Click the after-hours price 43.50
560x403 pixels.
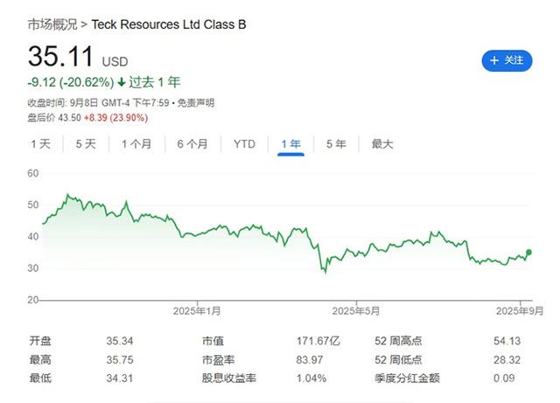click(70, 118)
